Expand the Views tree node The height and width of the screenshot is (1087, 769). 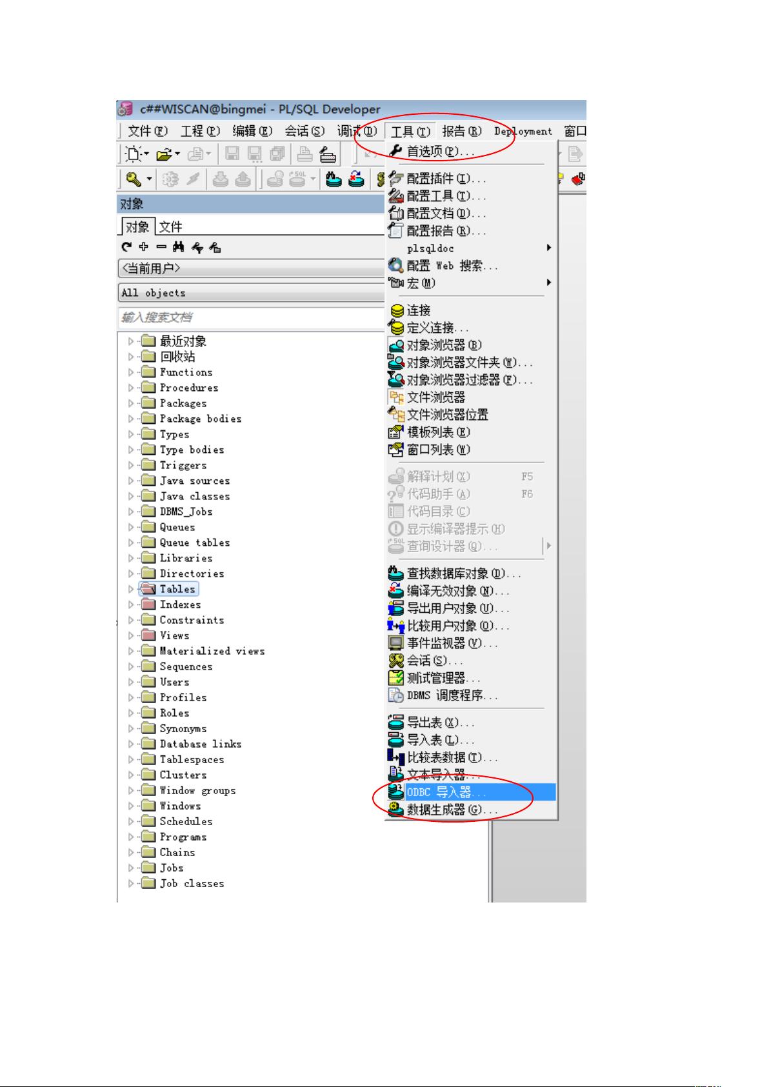(x=132, y=635)
